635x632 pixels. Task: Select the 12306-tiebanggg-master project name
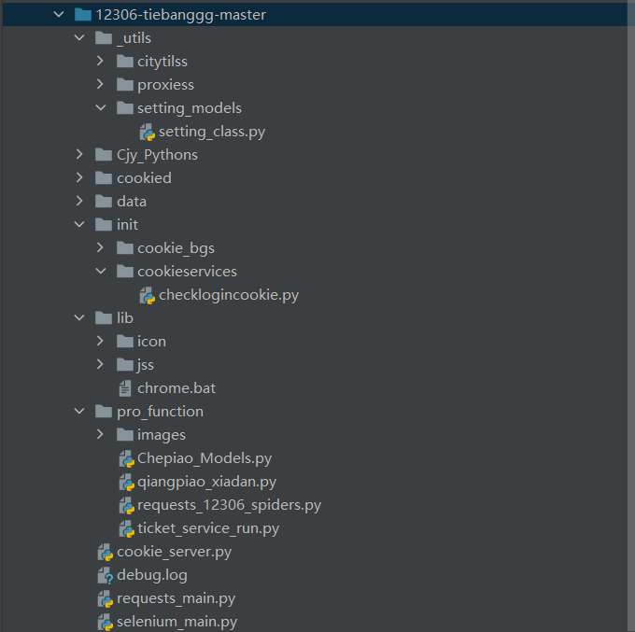tap(181, 15)
